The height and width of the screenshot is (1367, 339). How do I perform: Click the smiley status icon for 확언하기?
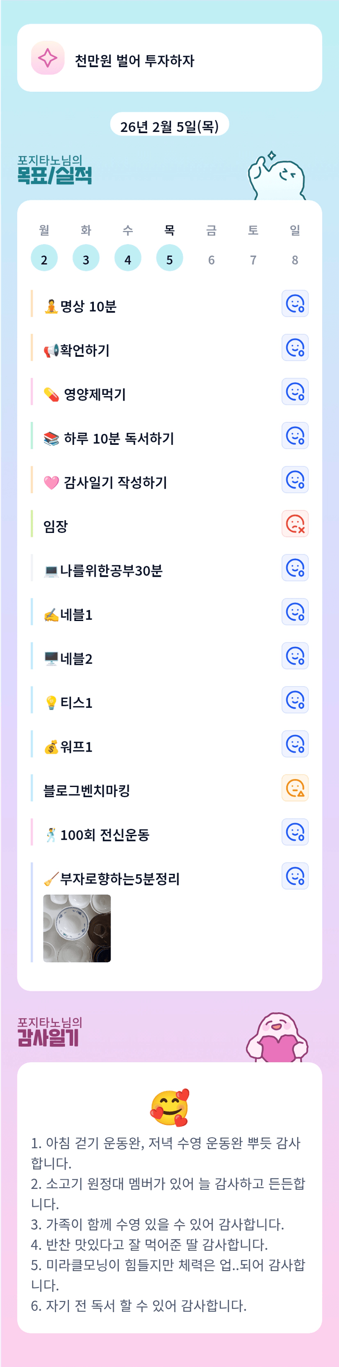[x=295, y=348]
